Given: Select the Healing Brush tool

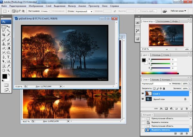Looking at the screenshot, I should point(4,40).
